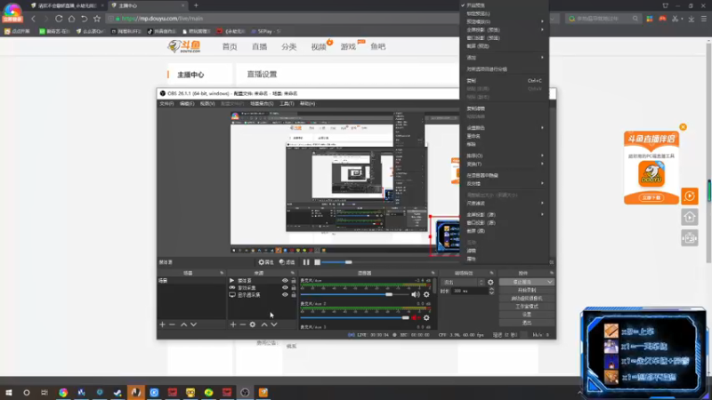Open the scene transition properties gear
Image resolution: width=712 pixels, height=400 pixels.
[x=490, y=282]
